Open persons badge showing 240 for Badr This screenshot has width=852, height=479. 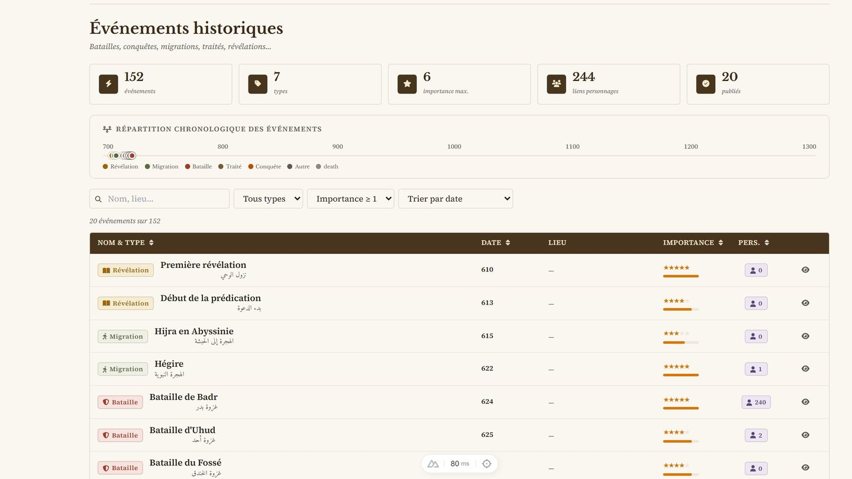756,402
